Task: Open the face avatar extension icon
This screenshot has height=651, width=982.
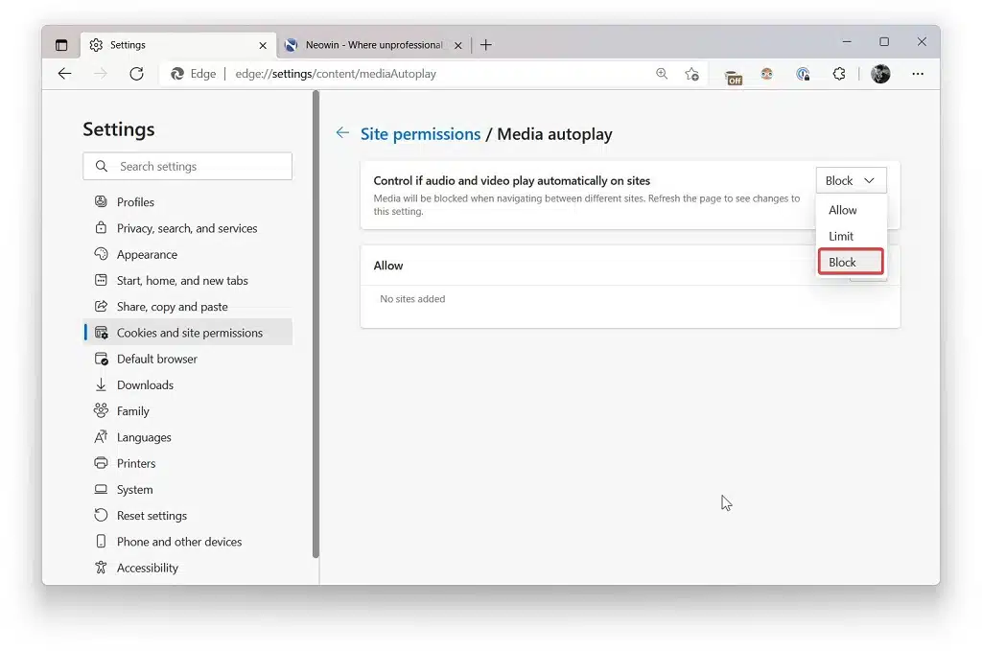Action: 766,74
